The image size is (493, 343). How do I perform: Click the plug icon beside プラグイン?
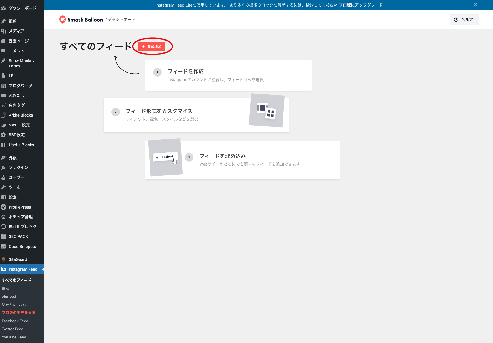coord(3,168)
